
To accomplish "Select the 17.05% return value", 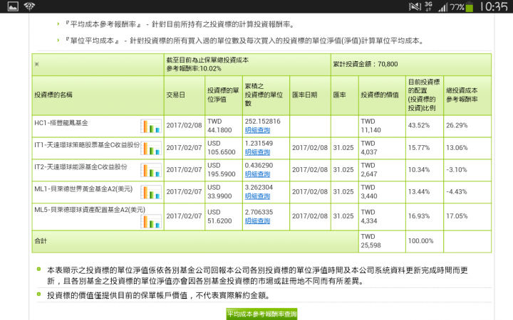I will (x=457, y=216).
